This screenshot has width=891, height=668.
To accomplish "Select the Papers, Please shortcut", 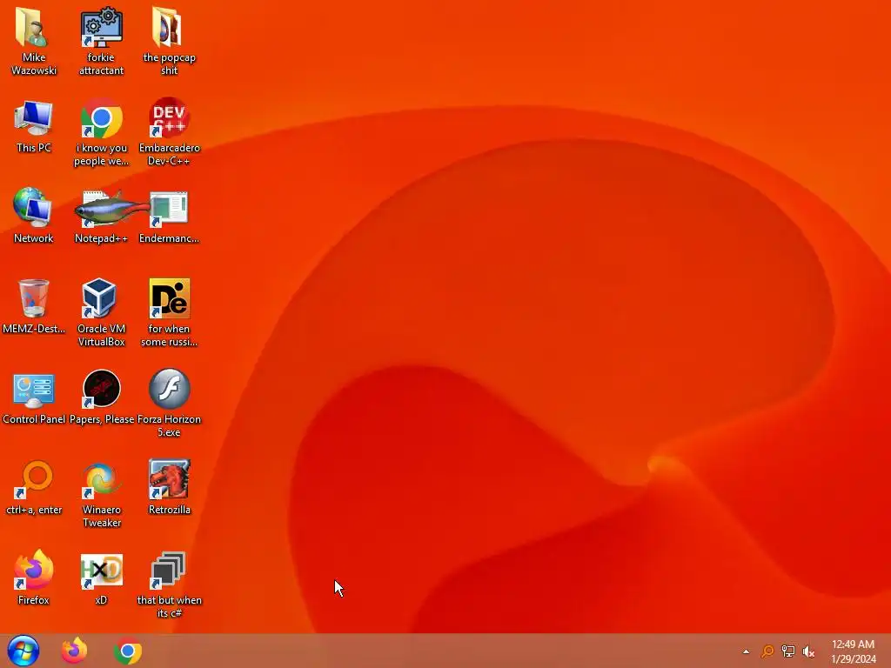I will click(x=101, y=389).
